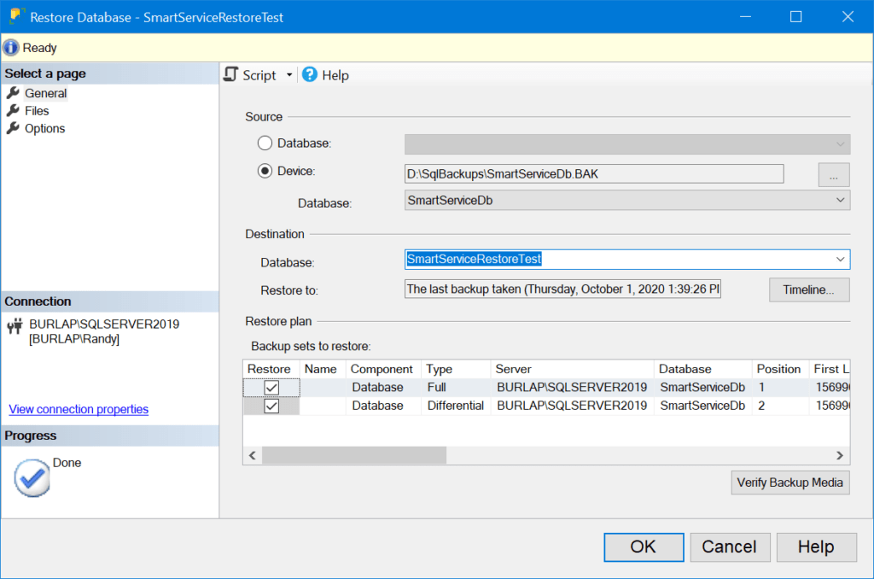Select the General page
Image resolution: width=874 pixels, height=579 pixels.
tap(46, 93)
